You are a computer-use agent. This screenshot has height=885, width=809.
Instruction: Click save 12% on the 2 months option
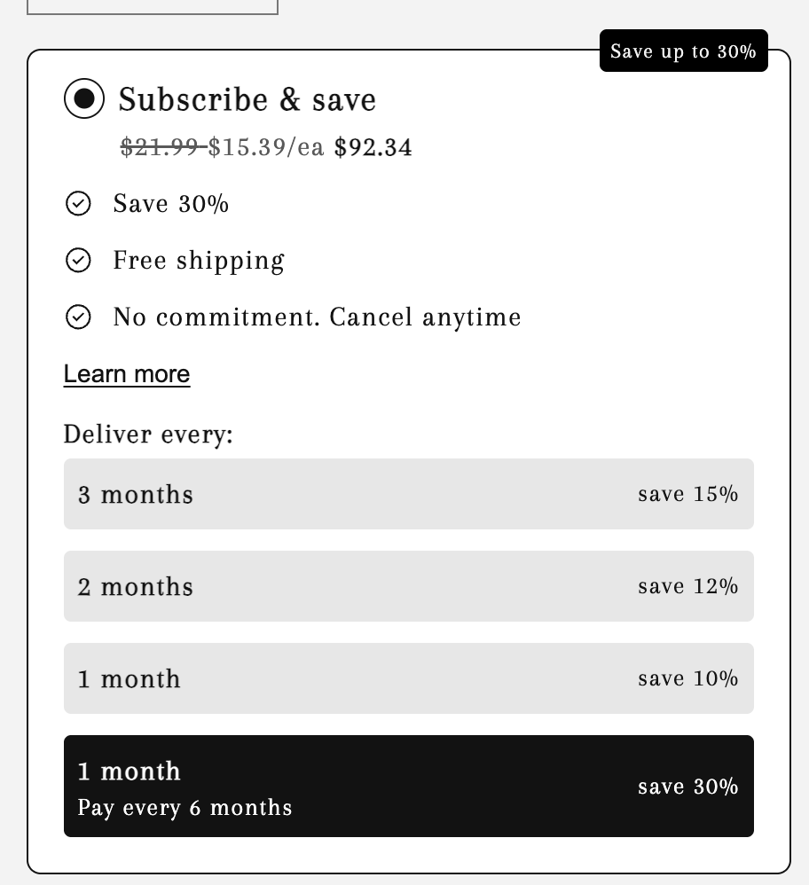click(687, 586)
